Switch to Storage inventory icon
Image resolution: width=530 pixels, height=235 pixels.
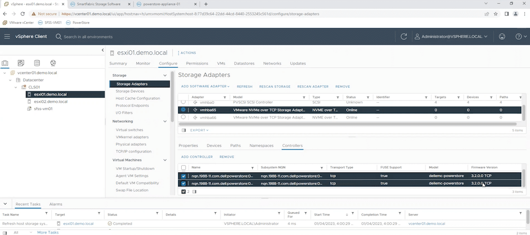pyautogui.click(x=37, y=63)
